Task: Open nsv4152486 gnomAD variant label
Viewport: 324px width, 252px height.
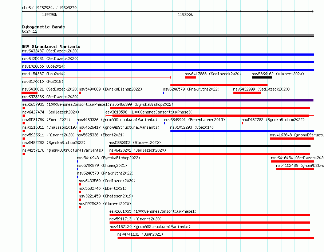Action: 300,165
